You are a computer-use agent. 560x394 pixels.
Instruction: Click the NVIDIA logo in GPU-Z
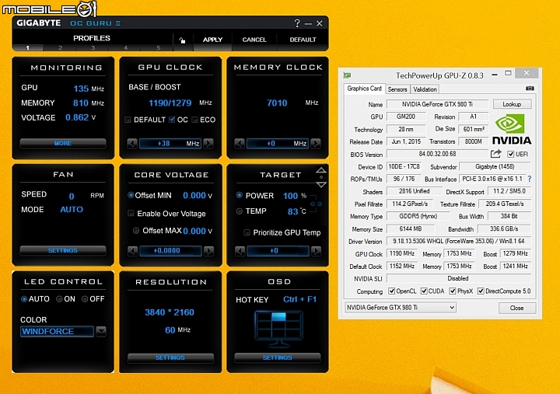tap(512, 129)
